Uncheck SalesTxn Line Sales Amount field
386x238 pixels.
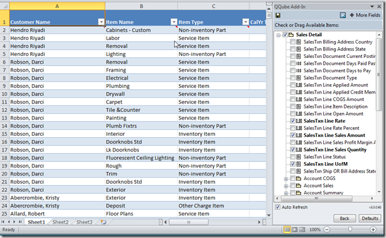tap(292, 135)
